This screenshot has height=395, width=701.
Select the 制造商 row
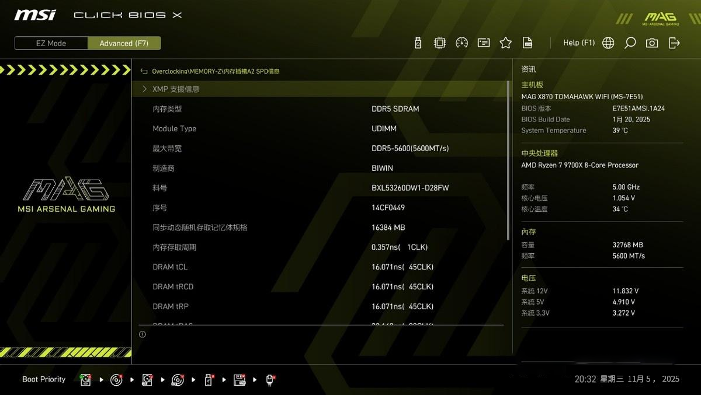321,168
